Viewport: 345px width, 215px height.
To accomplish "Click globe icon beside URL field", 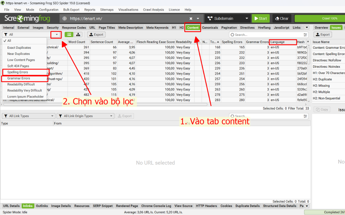I will click(x=65, y=19).
